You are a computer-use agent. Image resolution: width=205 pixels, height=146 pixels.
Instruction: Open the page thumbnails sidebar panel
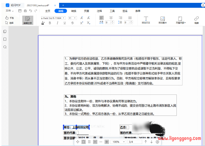pos(5,31)
